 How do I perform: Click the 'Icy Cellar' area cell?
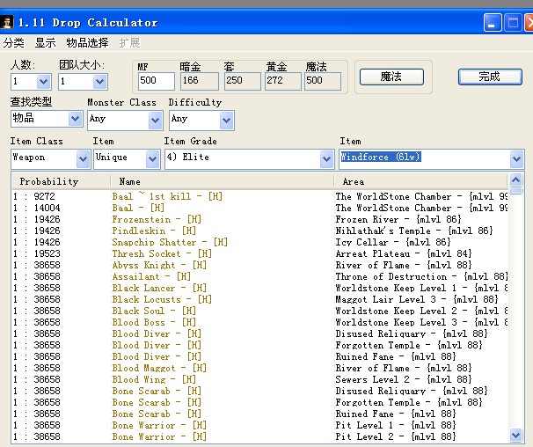pyautogui.click(x=393, y=242)
